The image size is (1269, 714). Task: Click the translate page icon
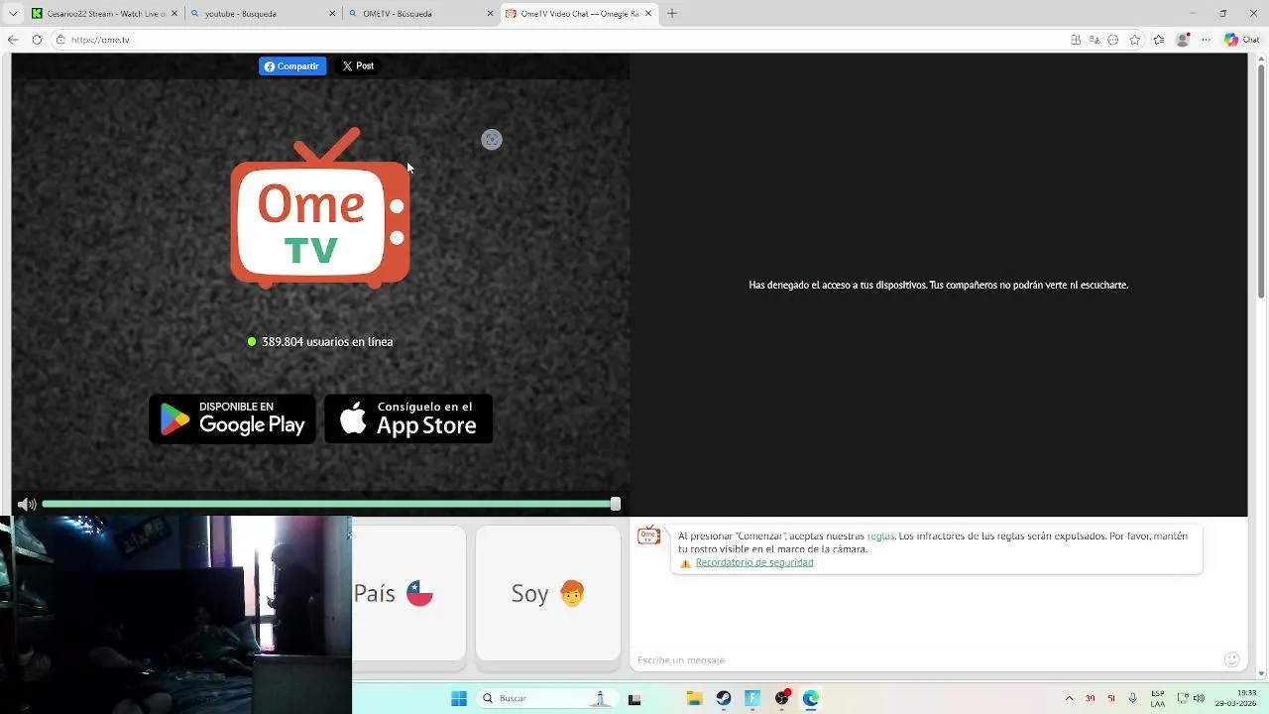point(1095,40)
